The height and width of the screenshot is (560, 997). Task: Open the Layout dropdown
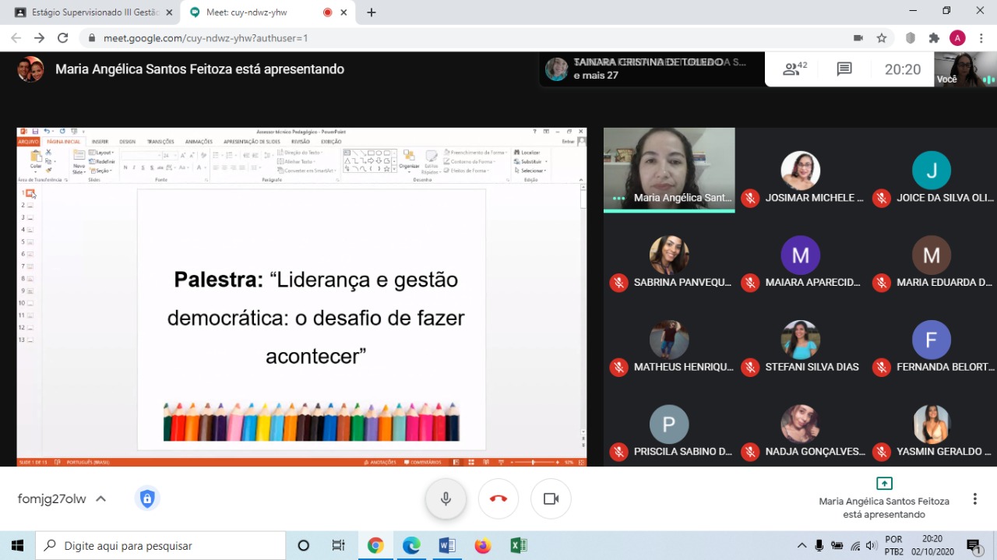point(103,153)
